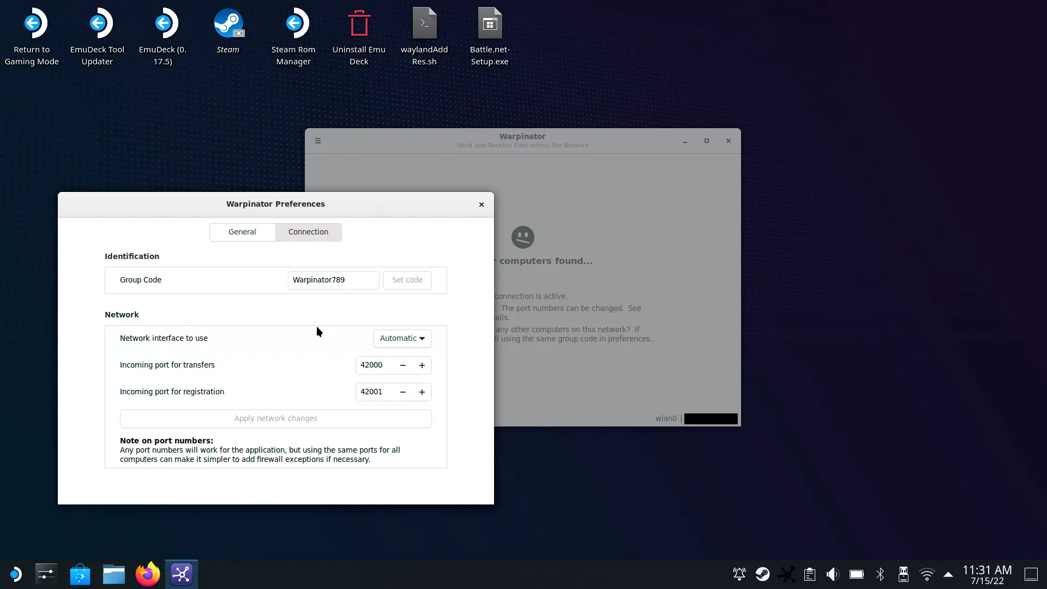The image size is (1047, 589).
Task: Select Connection tab
Action: click(x=308, y=232)
